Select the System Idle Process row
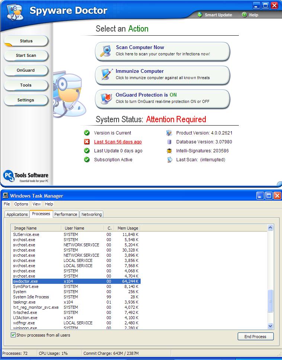282x360 pixels. pos(76,297)
